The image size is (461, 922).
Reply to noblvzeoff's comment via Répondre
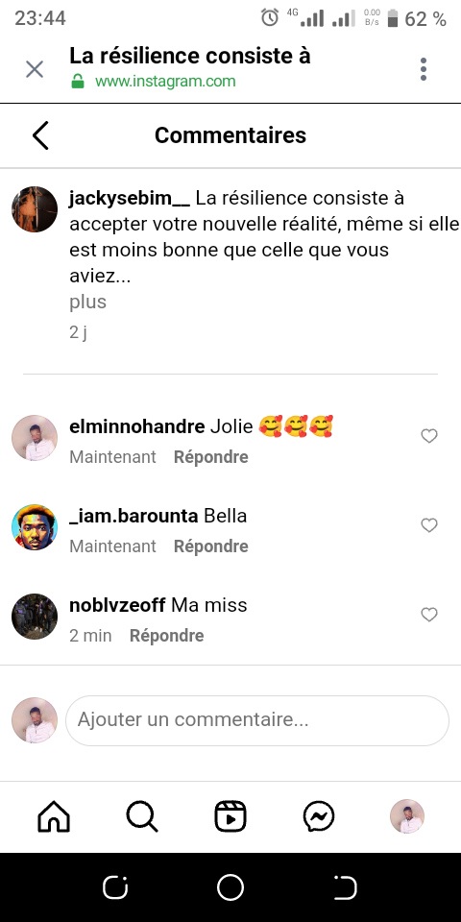point(166,636)
